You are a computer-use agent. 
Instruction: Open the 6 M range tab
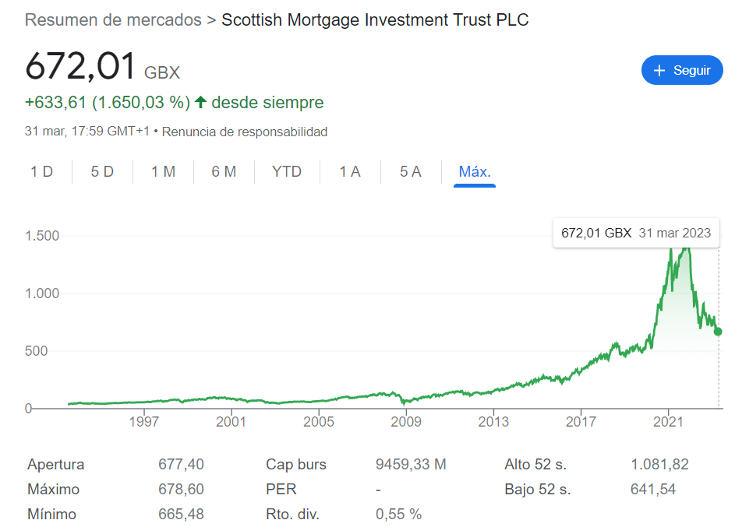(x=224, y=171)
